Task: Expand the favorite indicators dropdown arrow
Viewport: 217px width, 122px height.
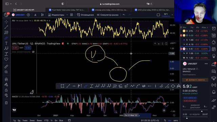Action: click(x=67, y=15)
